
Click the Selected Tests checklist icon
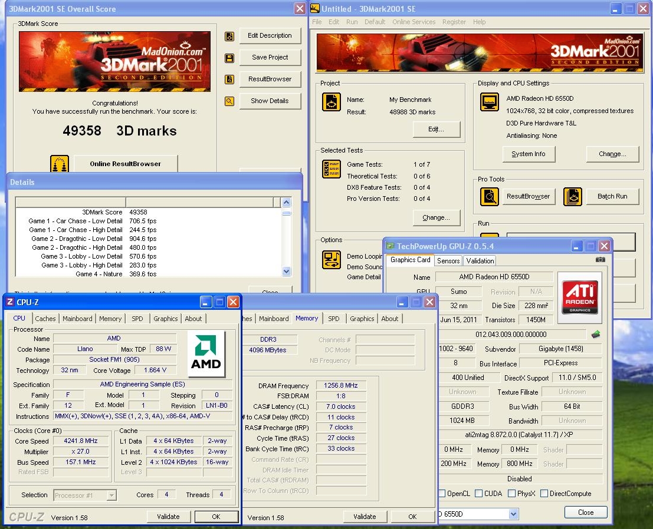[331, 169]
